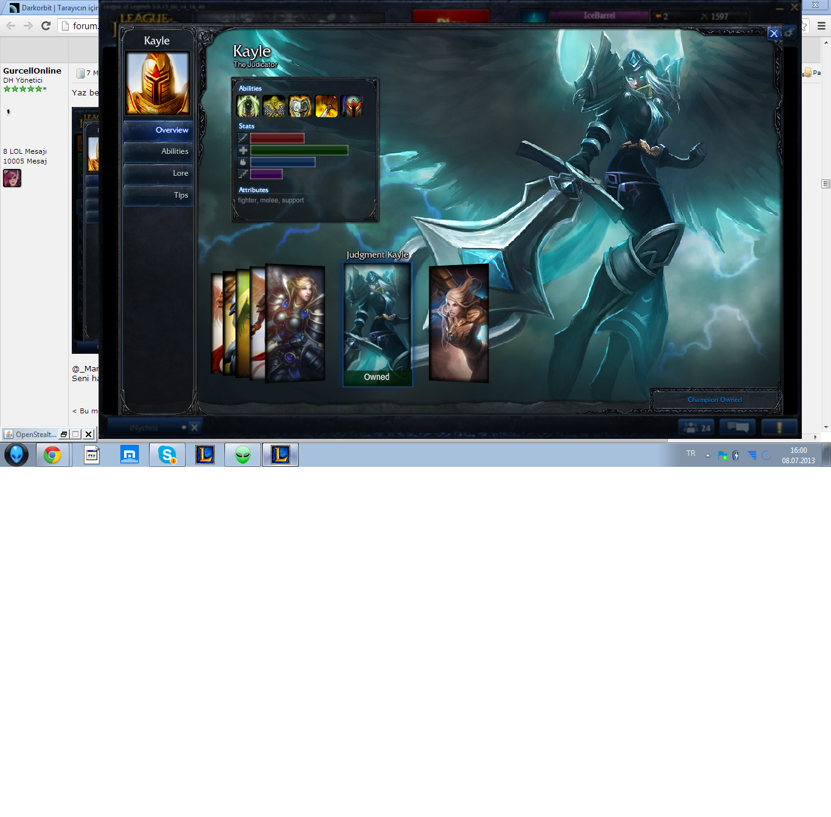Click the green alien taskbar icon
Viewport: 831px width, 817px height.
pyautogui.click(x=243, y=455)
